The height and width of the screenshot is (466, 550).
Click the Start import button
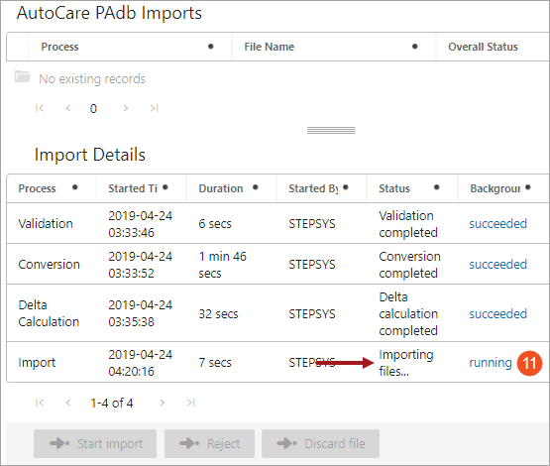tap(95, 443)
